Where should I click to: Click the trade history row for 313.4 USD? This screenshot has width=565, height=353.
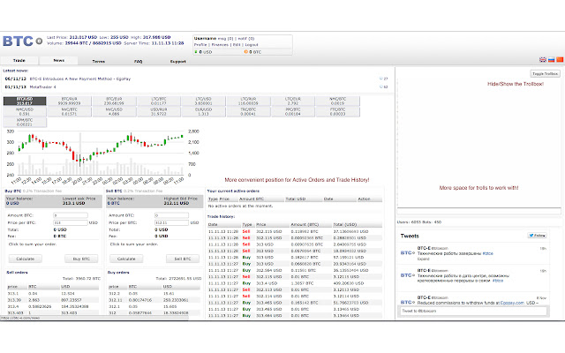(x=295, y=283)
